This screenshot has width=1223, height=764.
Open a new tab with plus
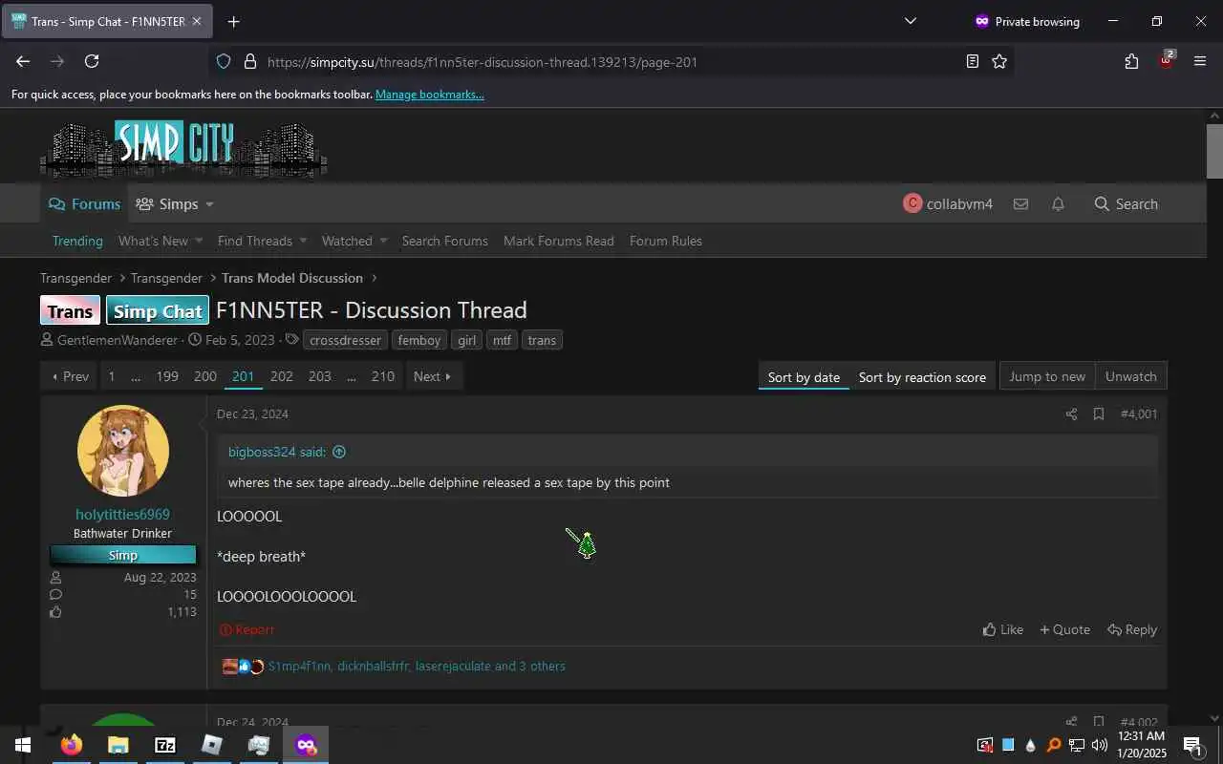(233, 21)
